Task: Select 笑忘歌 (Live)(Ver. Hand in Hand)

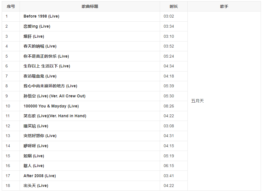Action: pyautogui.click(x=55, y=116)
